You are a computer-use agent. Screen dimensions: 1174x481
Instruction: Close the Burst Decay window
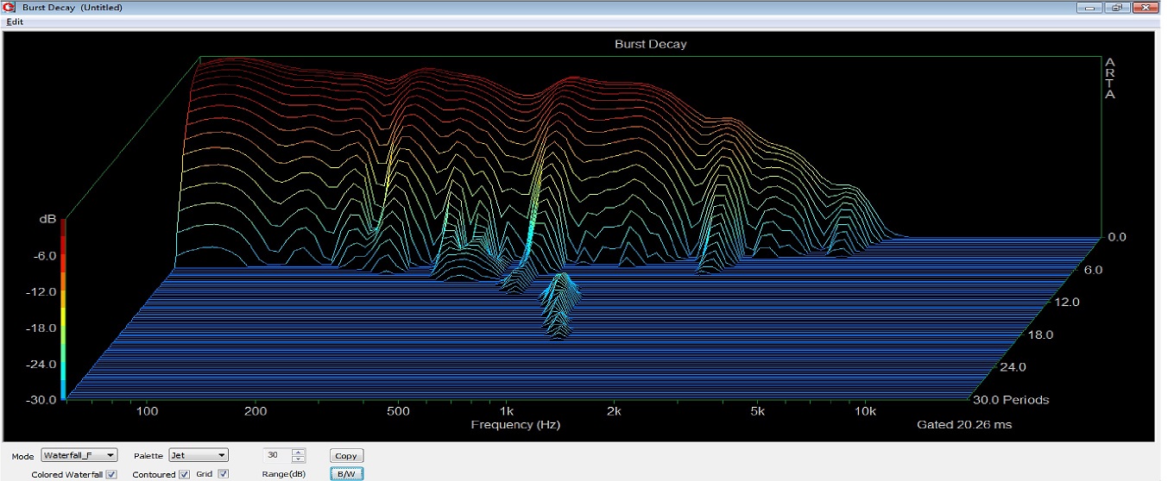click(x=1144, y=8)
